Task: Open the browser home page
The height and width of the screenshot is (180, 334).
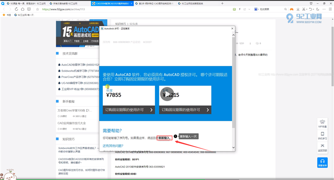Action: tap(23, 9)
